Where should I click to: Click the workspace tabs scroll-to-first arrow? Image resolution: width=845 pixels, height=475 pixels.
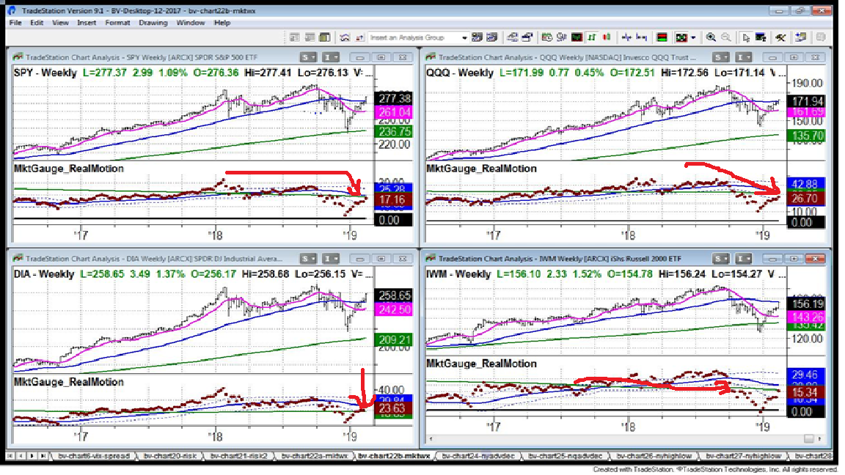[x=9, y=456]
